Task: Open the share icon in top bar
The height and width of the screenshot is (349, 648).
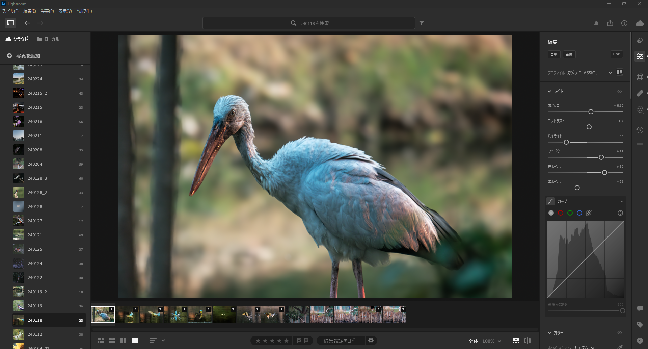Action: click(x=610, y=23)
